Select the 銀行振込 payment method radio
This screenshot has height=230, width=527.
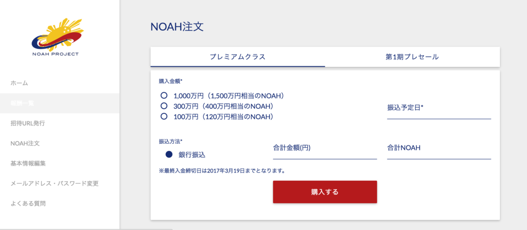(x=169, y=154)
